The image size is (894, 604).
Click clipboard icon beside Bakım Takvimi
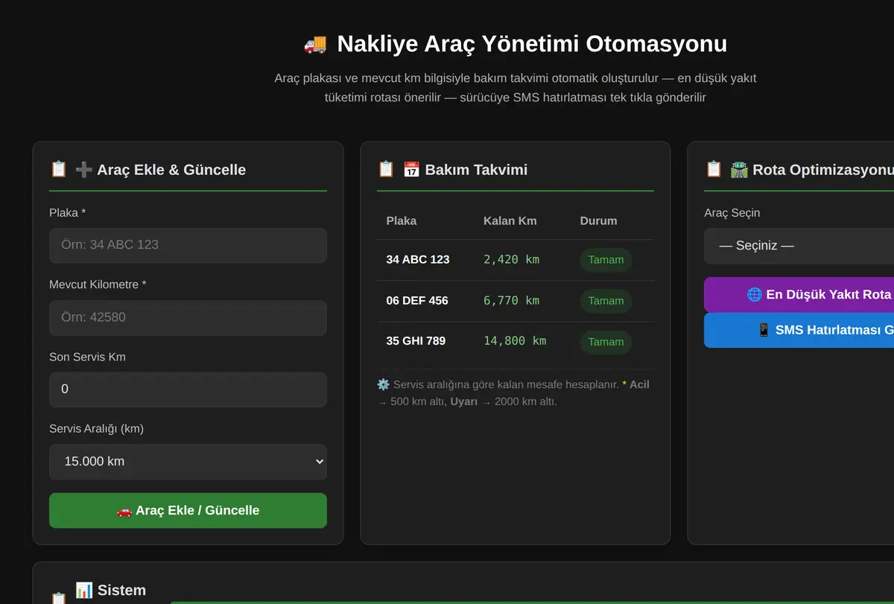[x=386, y=169]
